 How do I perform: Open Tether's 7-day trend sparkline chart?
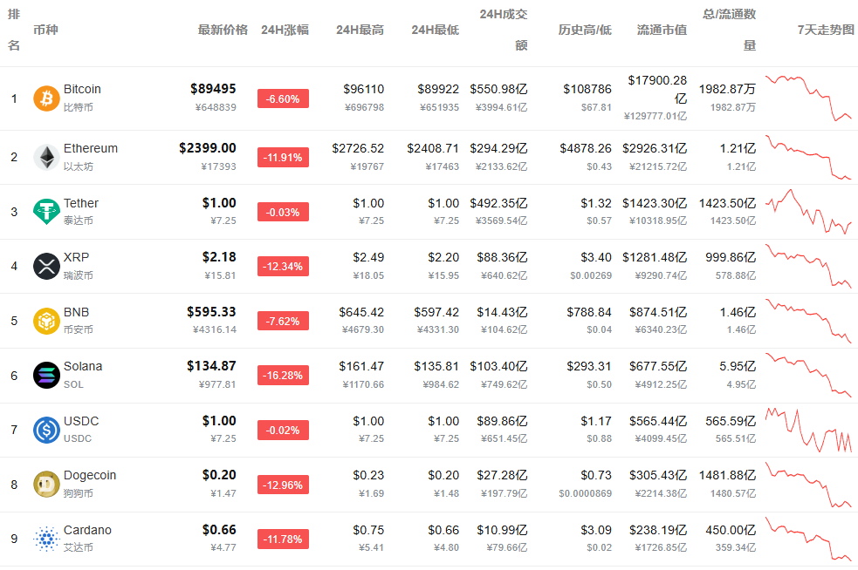(808, 212)
